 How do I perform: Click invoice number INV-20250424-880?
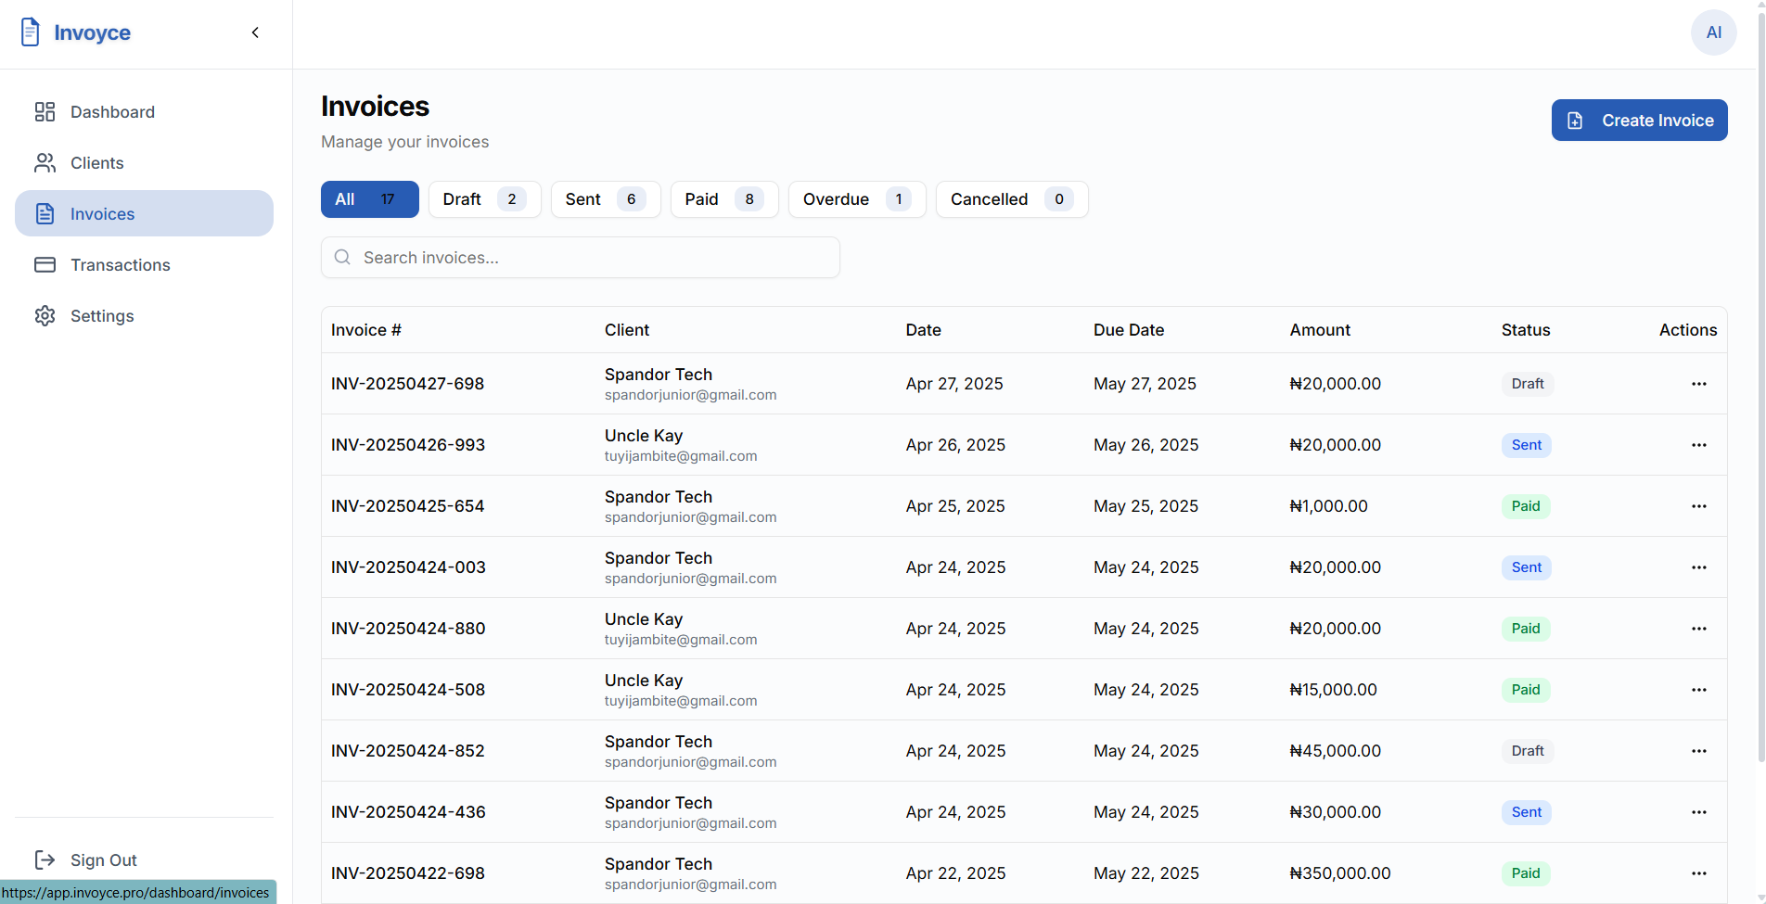pos(408,629)
